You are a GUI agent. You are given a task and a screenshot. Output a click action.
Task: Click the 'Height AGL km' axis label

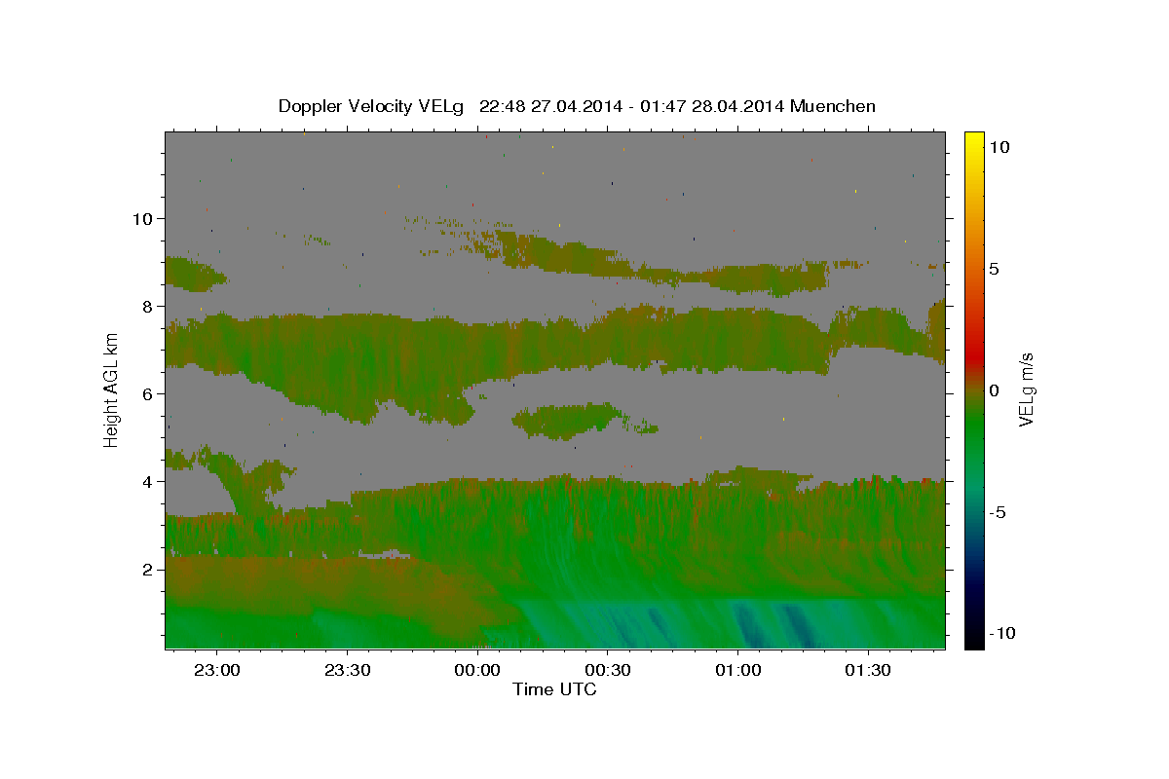(x=111, y=389)
